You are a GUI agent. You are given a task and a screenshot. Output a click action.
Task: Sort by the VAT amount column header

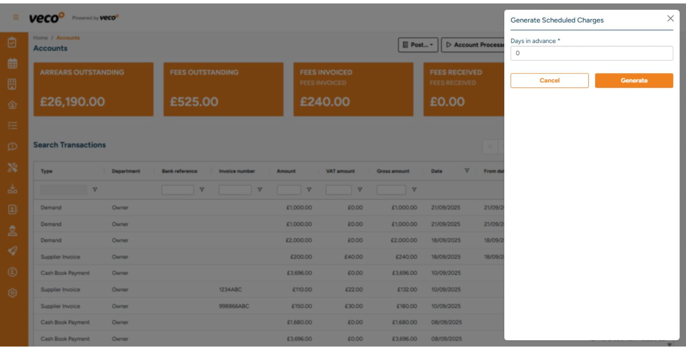tap(340, 171)
